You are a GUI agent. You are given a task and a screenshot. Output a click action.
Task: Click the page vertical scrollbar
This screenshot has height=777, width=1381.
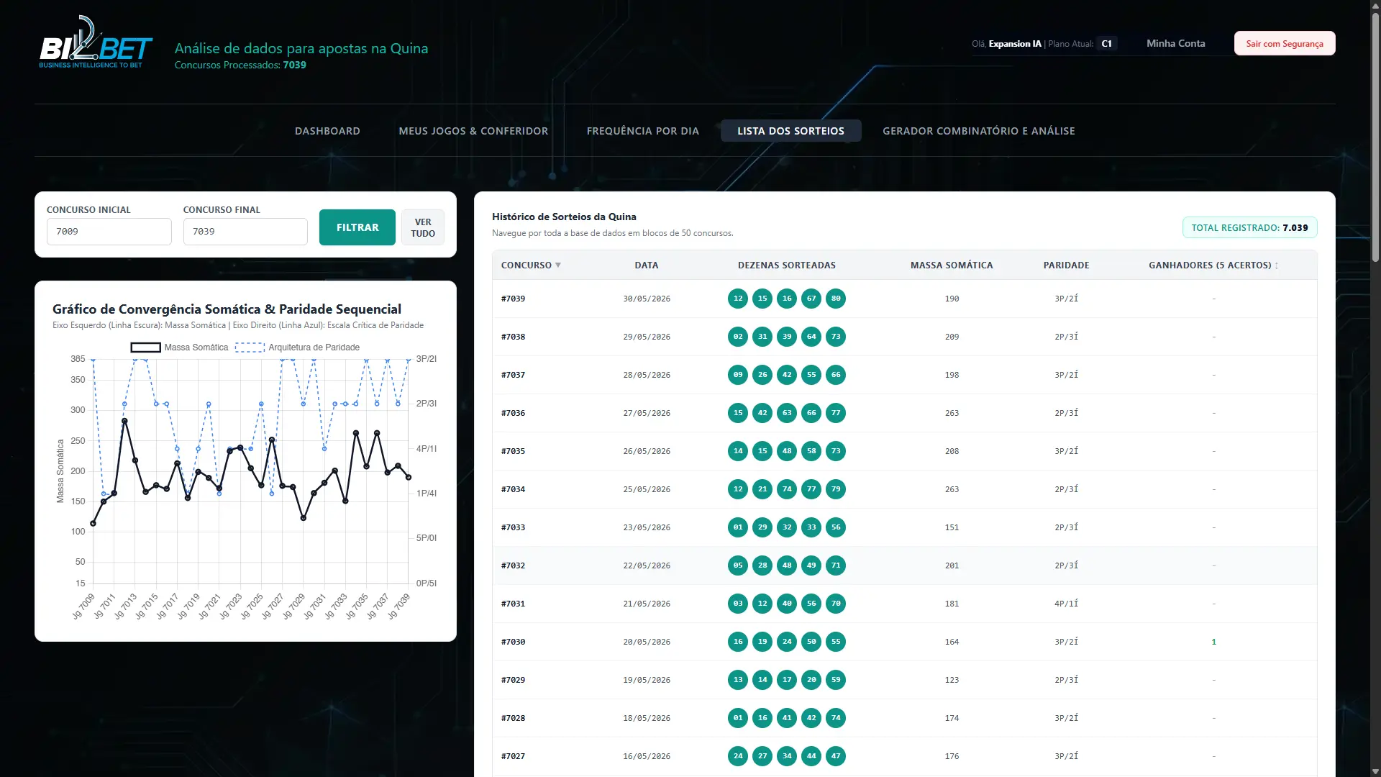pyautogui.click(x=1375, y=137)
